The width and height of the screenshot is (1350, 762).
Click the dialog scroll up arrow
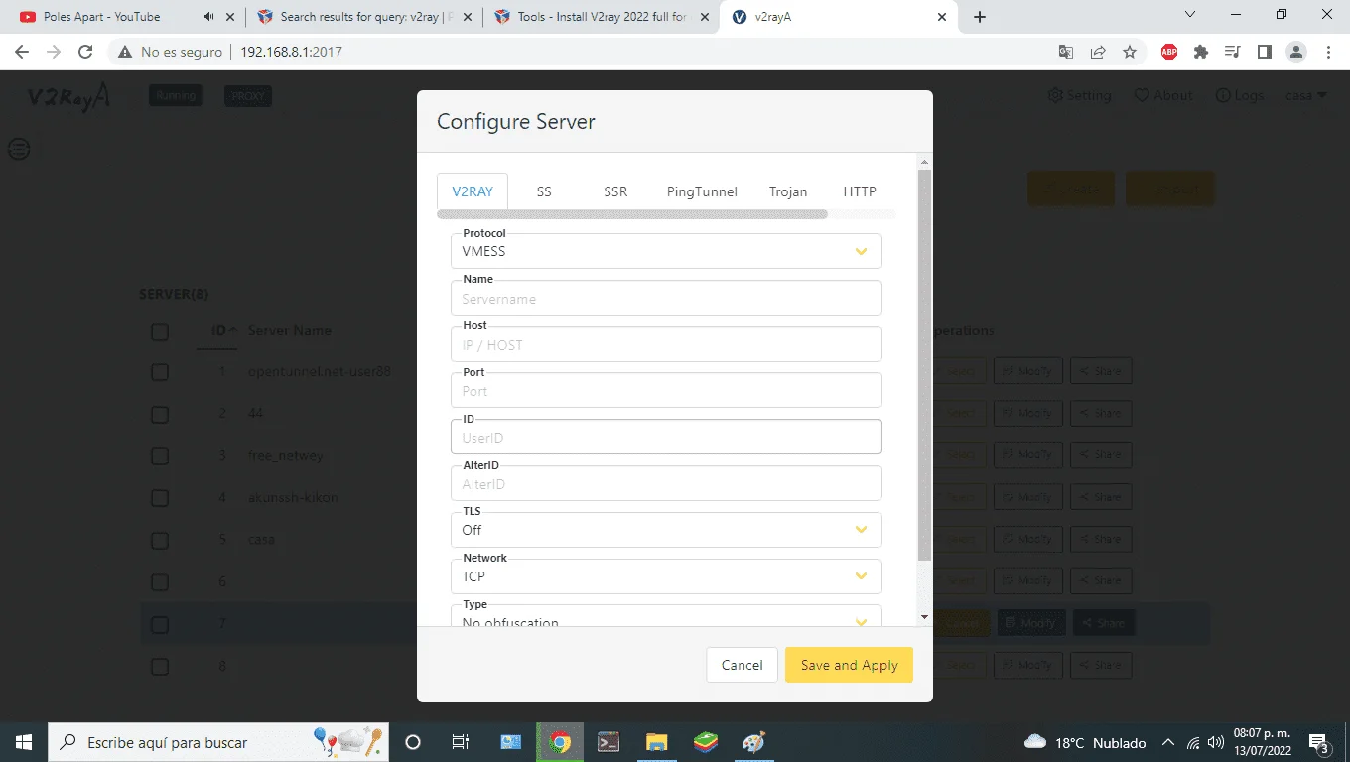925,162
